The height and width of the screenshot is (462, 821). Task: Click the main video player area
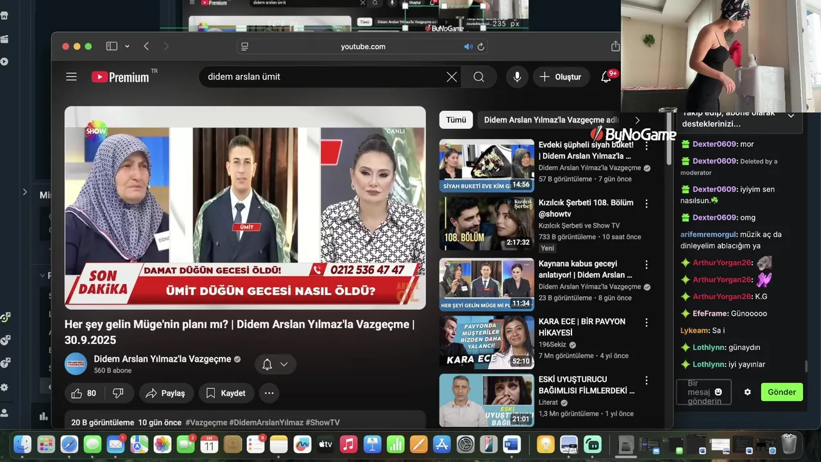[x=245, y=208]
